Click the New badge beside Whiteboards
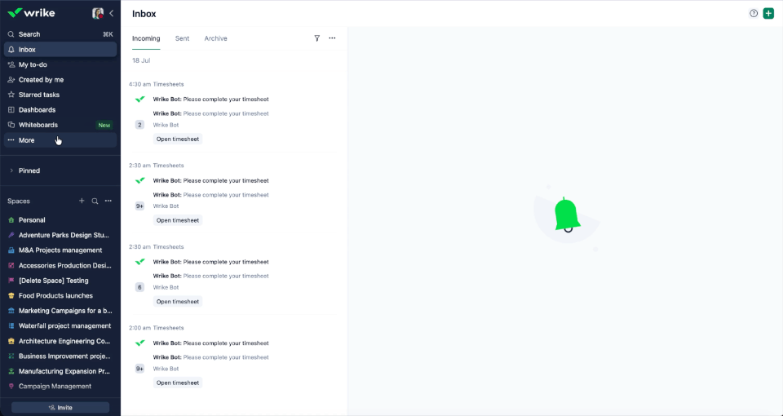Viewport: 783px width, 416px height. click(x=104, y=126)
